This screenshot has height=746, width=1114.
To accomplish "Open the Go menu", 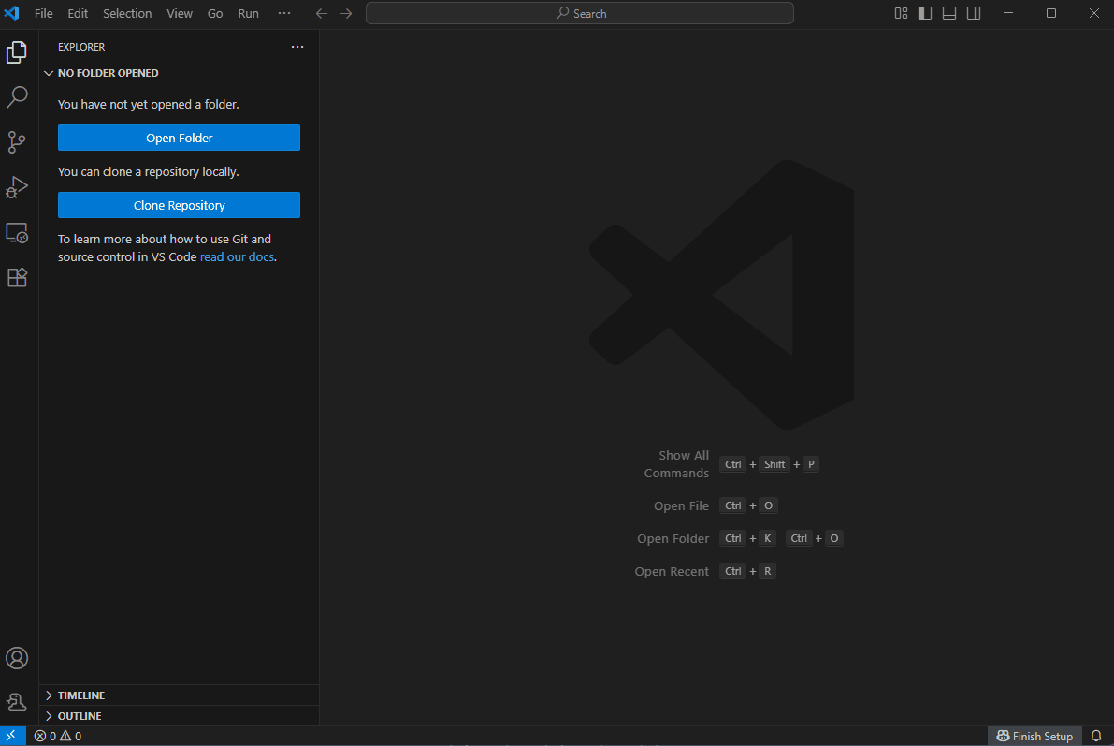I will [215, 13].
